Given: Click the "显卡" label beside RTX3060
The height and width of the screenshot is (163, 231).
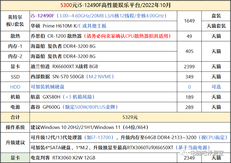Looking at the screenshot, I should tap(15, 158).
